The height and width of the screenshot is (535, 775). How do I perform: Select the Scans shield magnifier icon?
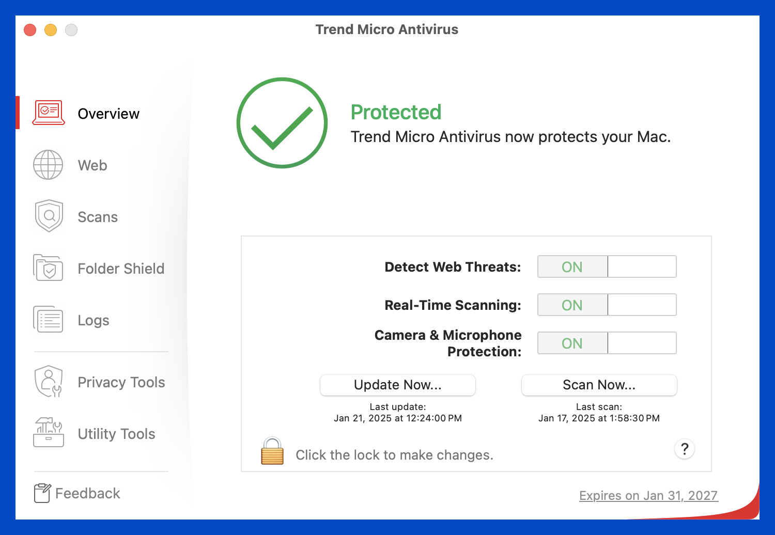pyautogui.click(x=49, y=216)
